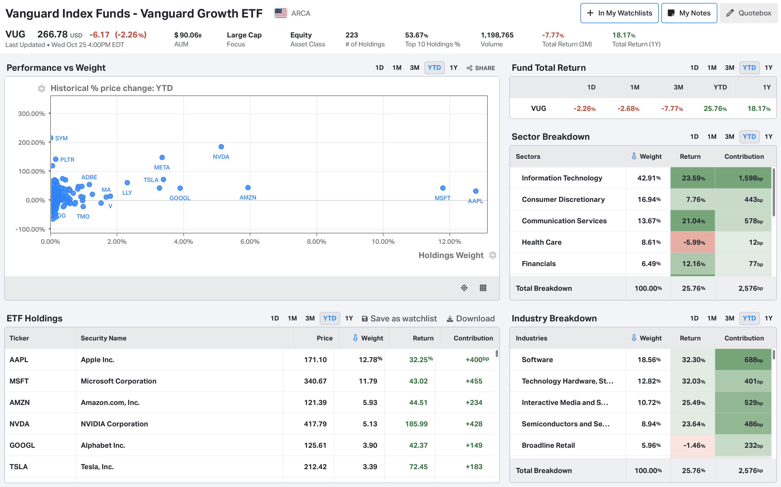Image resolution: width=781 pixels, height=487 pixels.
Task: Click the Industry Breakdown scrollbar
Action: click(x=773, y=355)
